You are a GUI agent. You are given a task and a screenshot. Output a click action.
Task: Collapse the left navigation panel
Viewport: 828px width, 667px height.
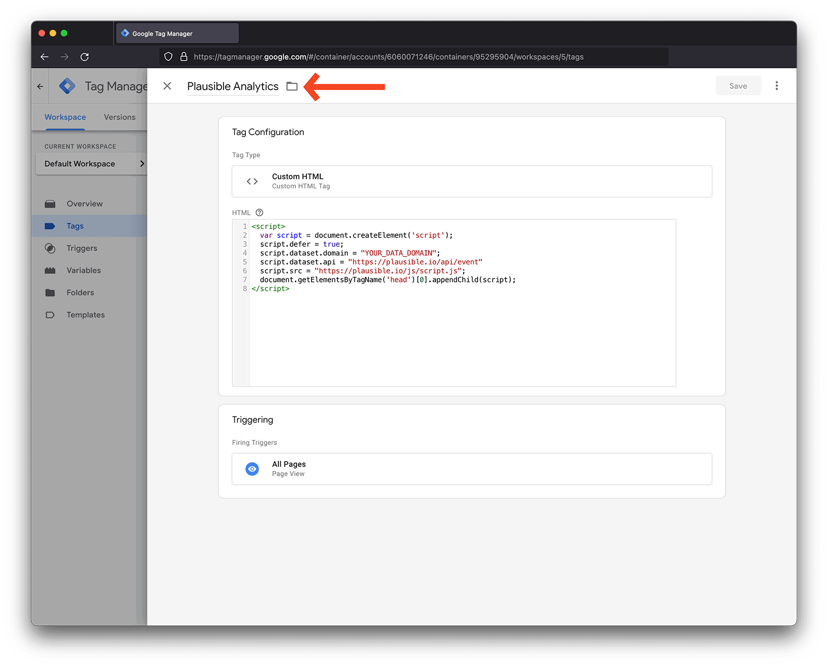tap(40, 86)
